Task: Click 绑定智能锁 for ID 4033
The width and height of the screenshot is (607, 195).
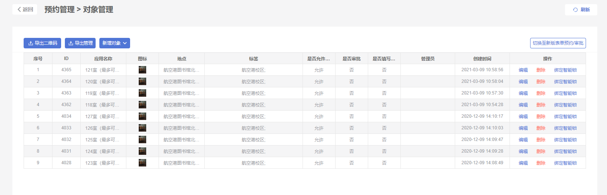Action: [565, 128]
